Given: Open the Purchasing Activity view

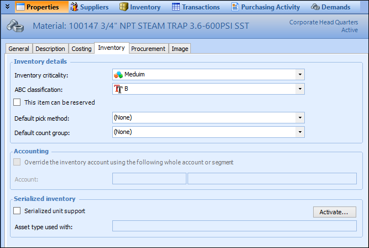Looking at the screenshot, I should [266, 7].
